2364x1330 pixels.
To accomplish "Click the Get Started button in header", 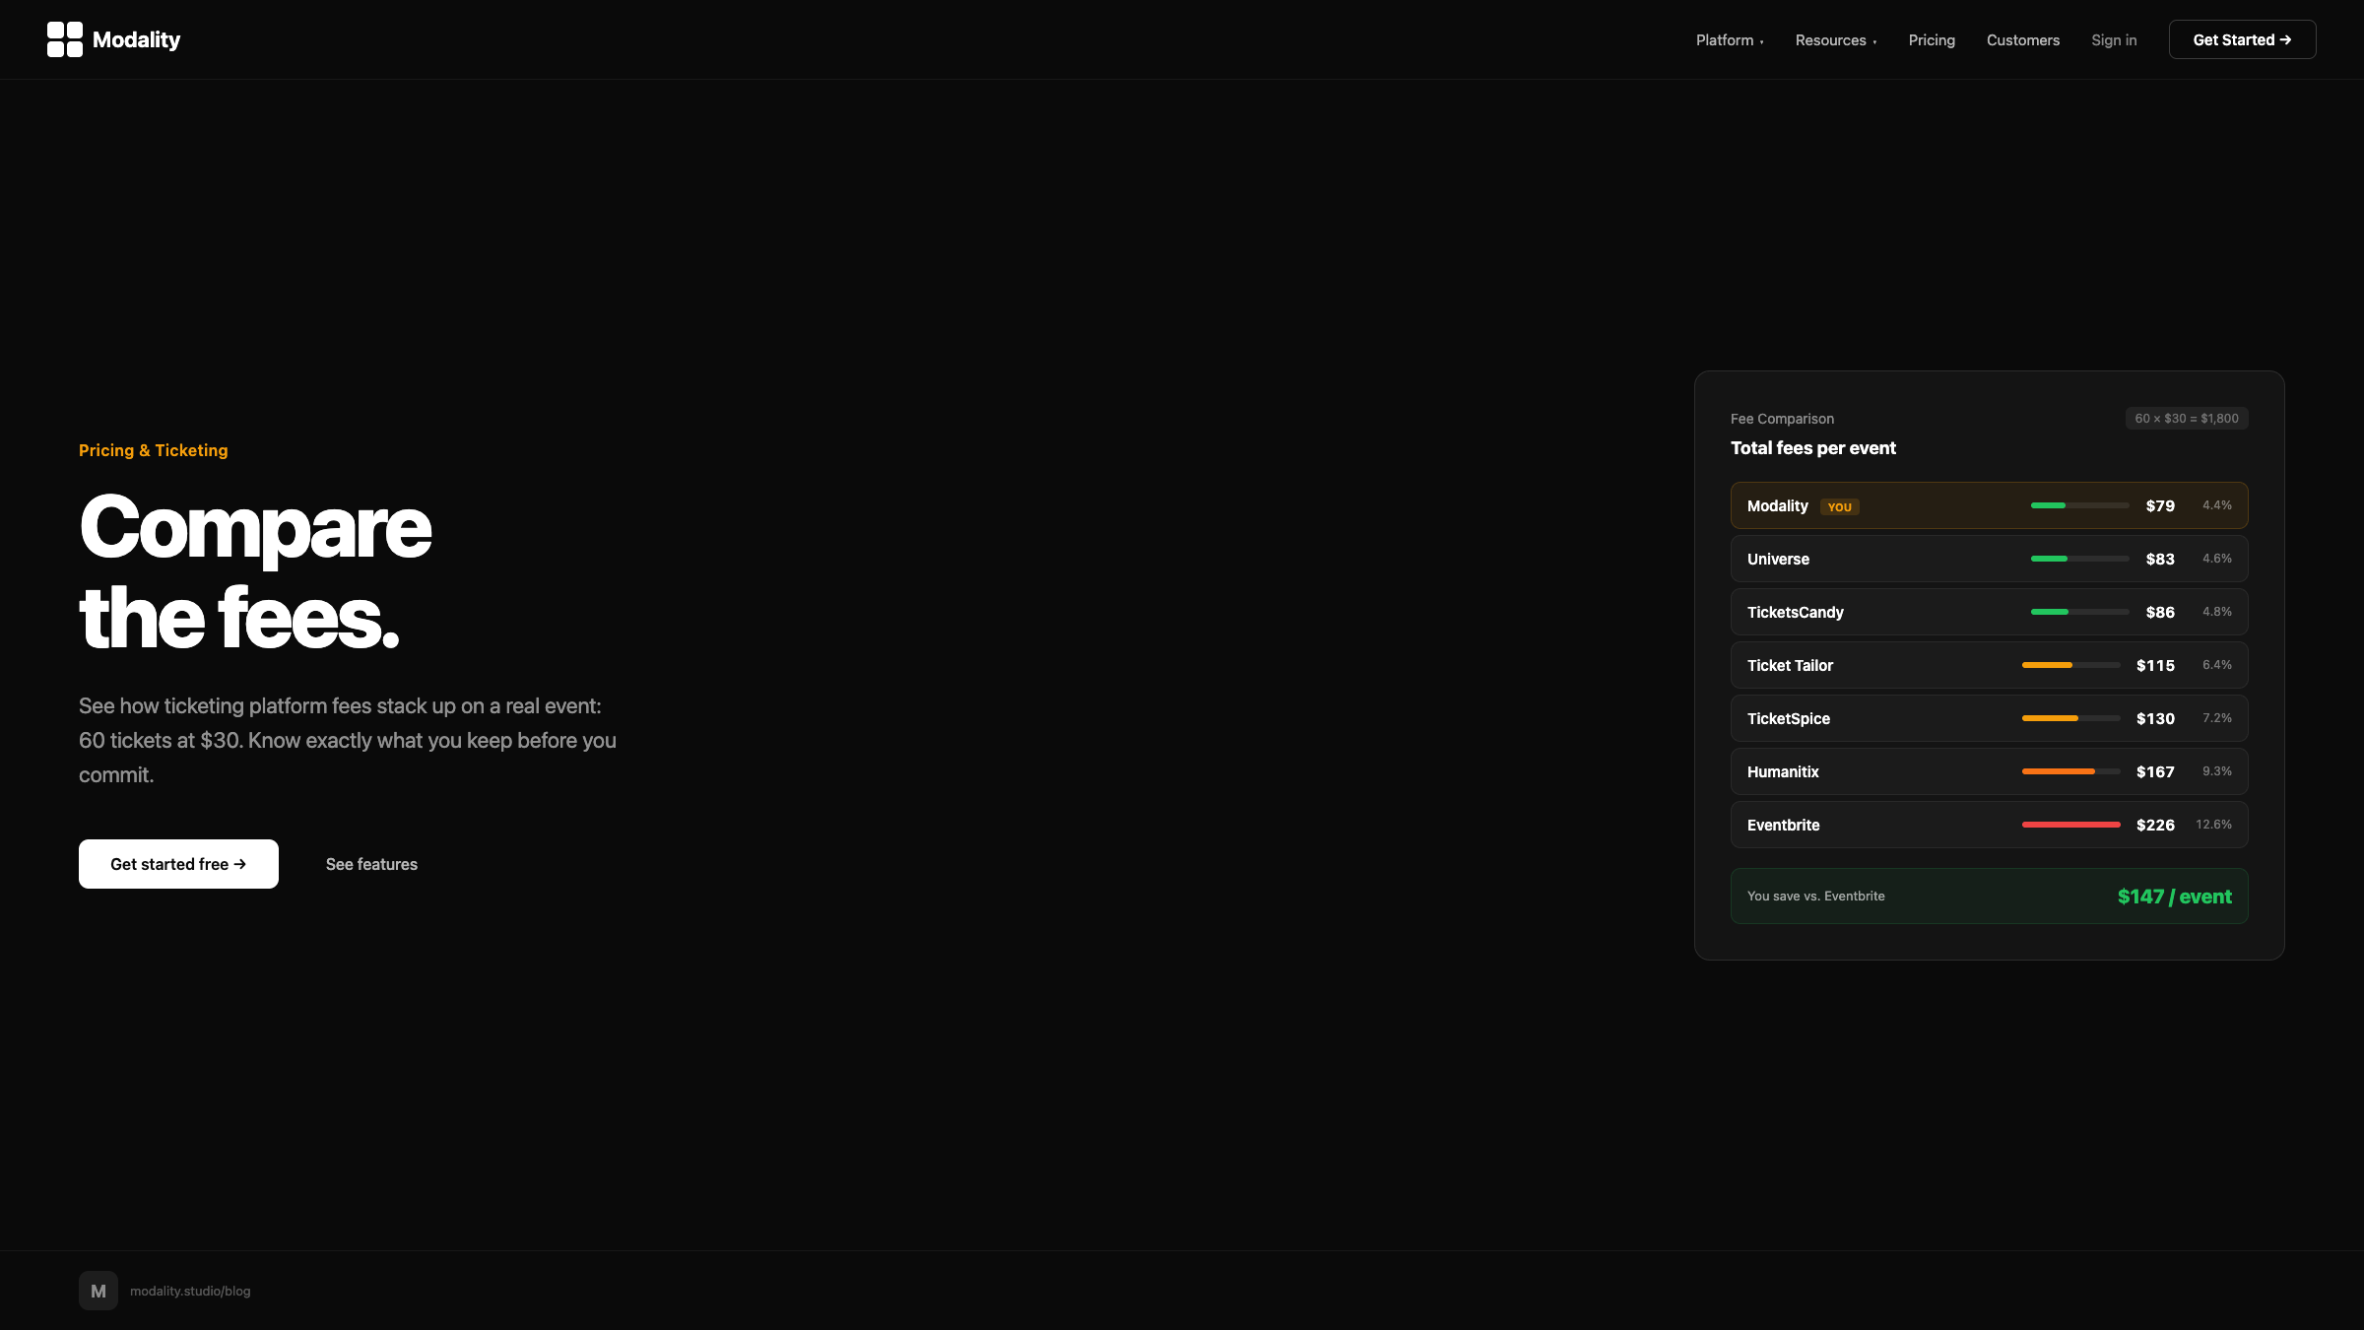I will coord(2242,39).
